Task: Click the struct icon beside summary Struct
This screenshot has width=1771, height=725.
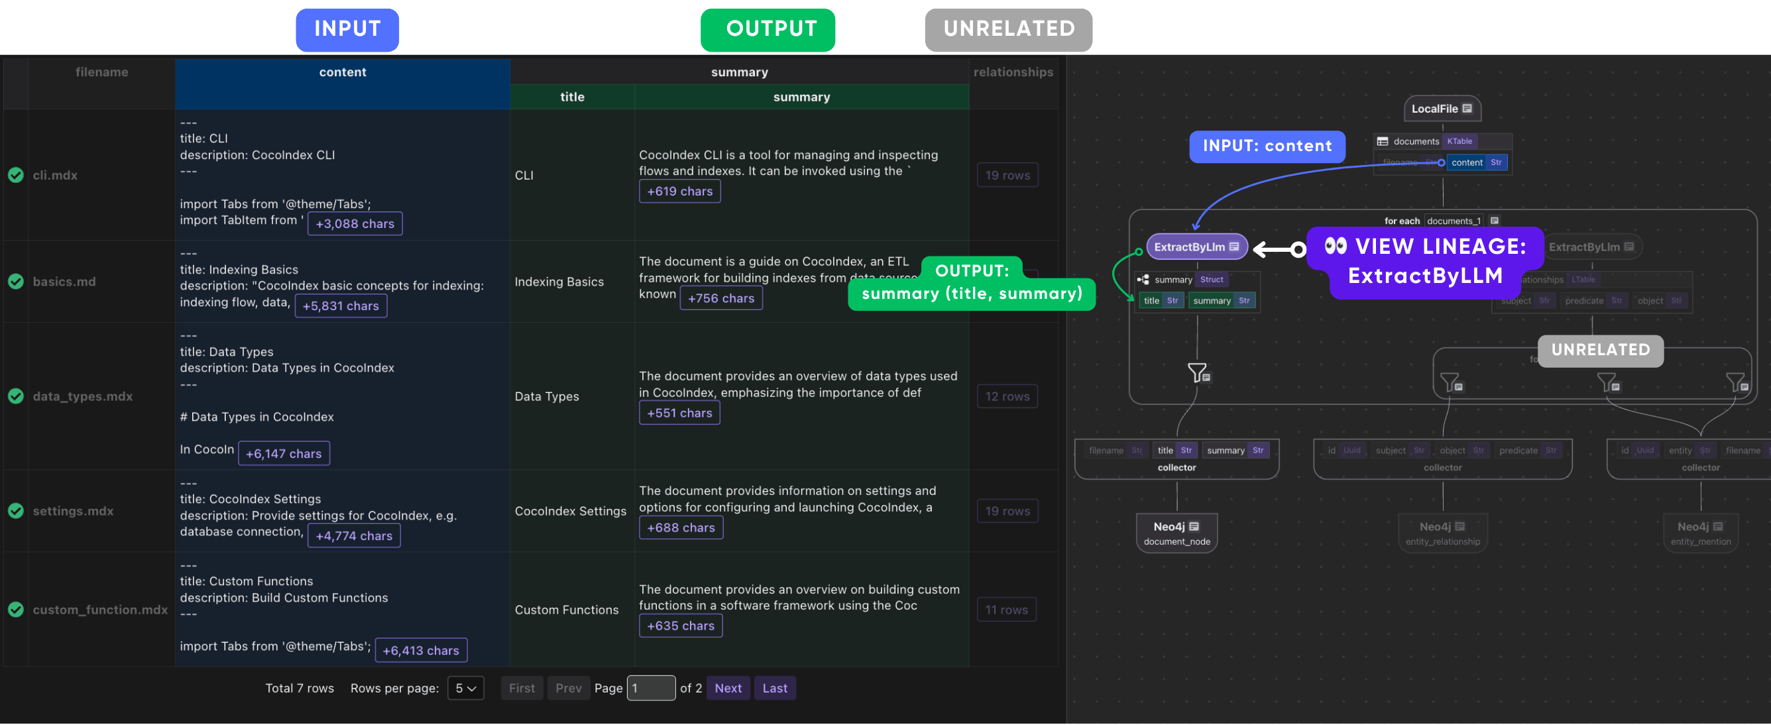Action: point(1143,280)
